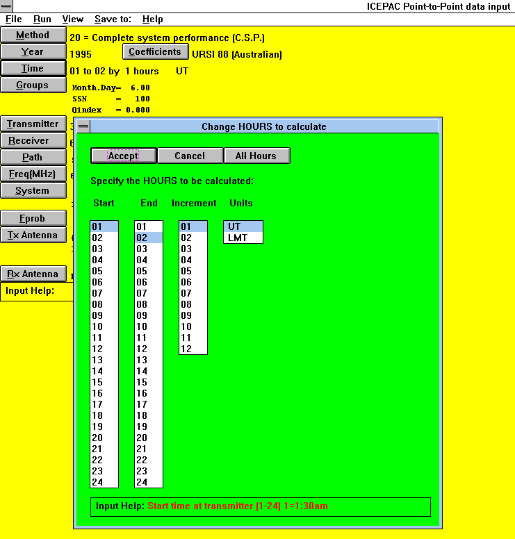515x539 pixels.
Task: Click the Rx Antenna button
Action: coord(33,274)
